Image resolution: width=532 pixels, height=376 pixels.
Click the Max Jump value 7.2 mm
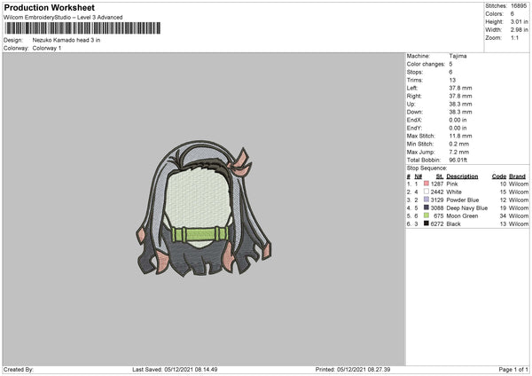pyautogui.click(x=458, y=152)
